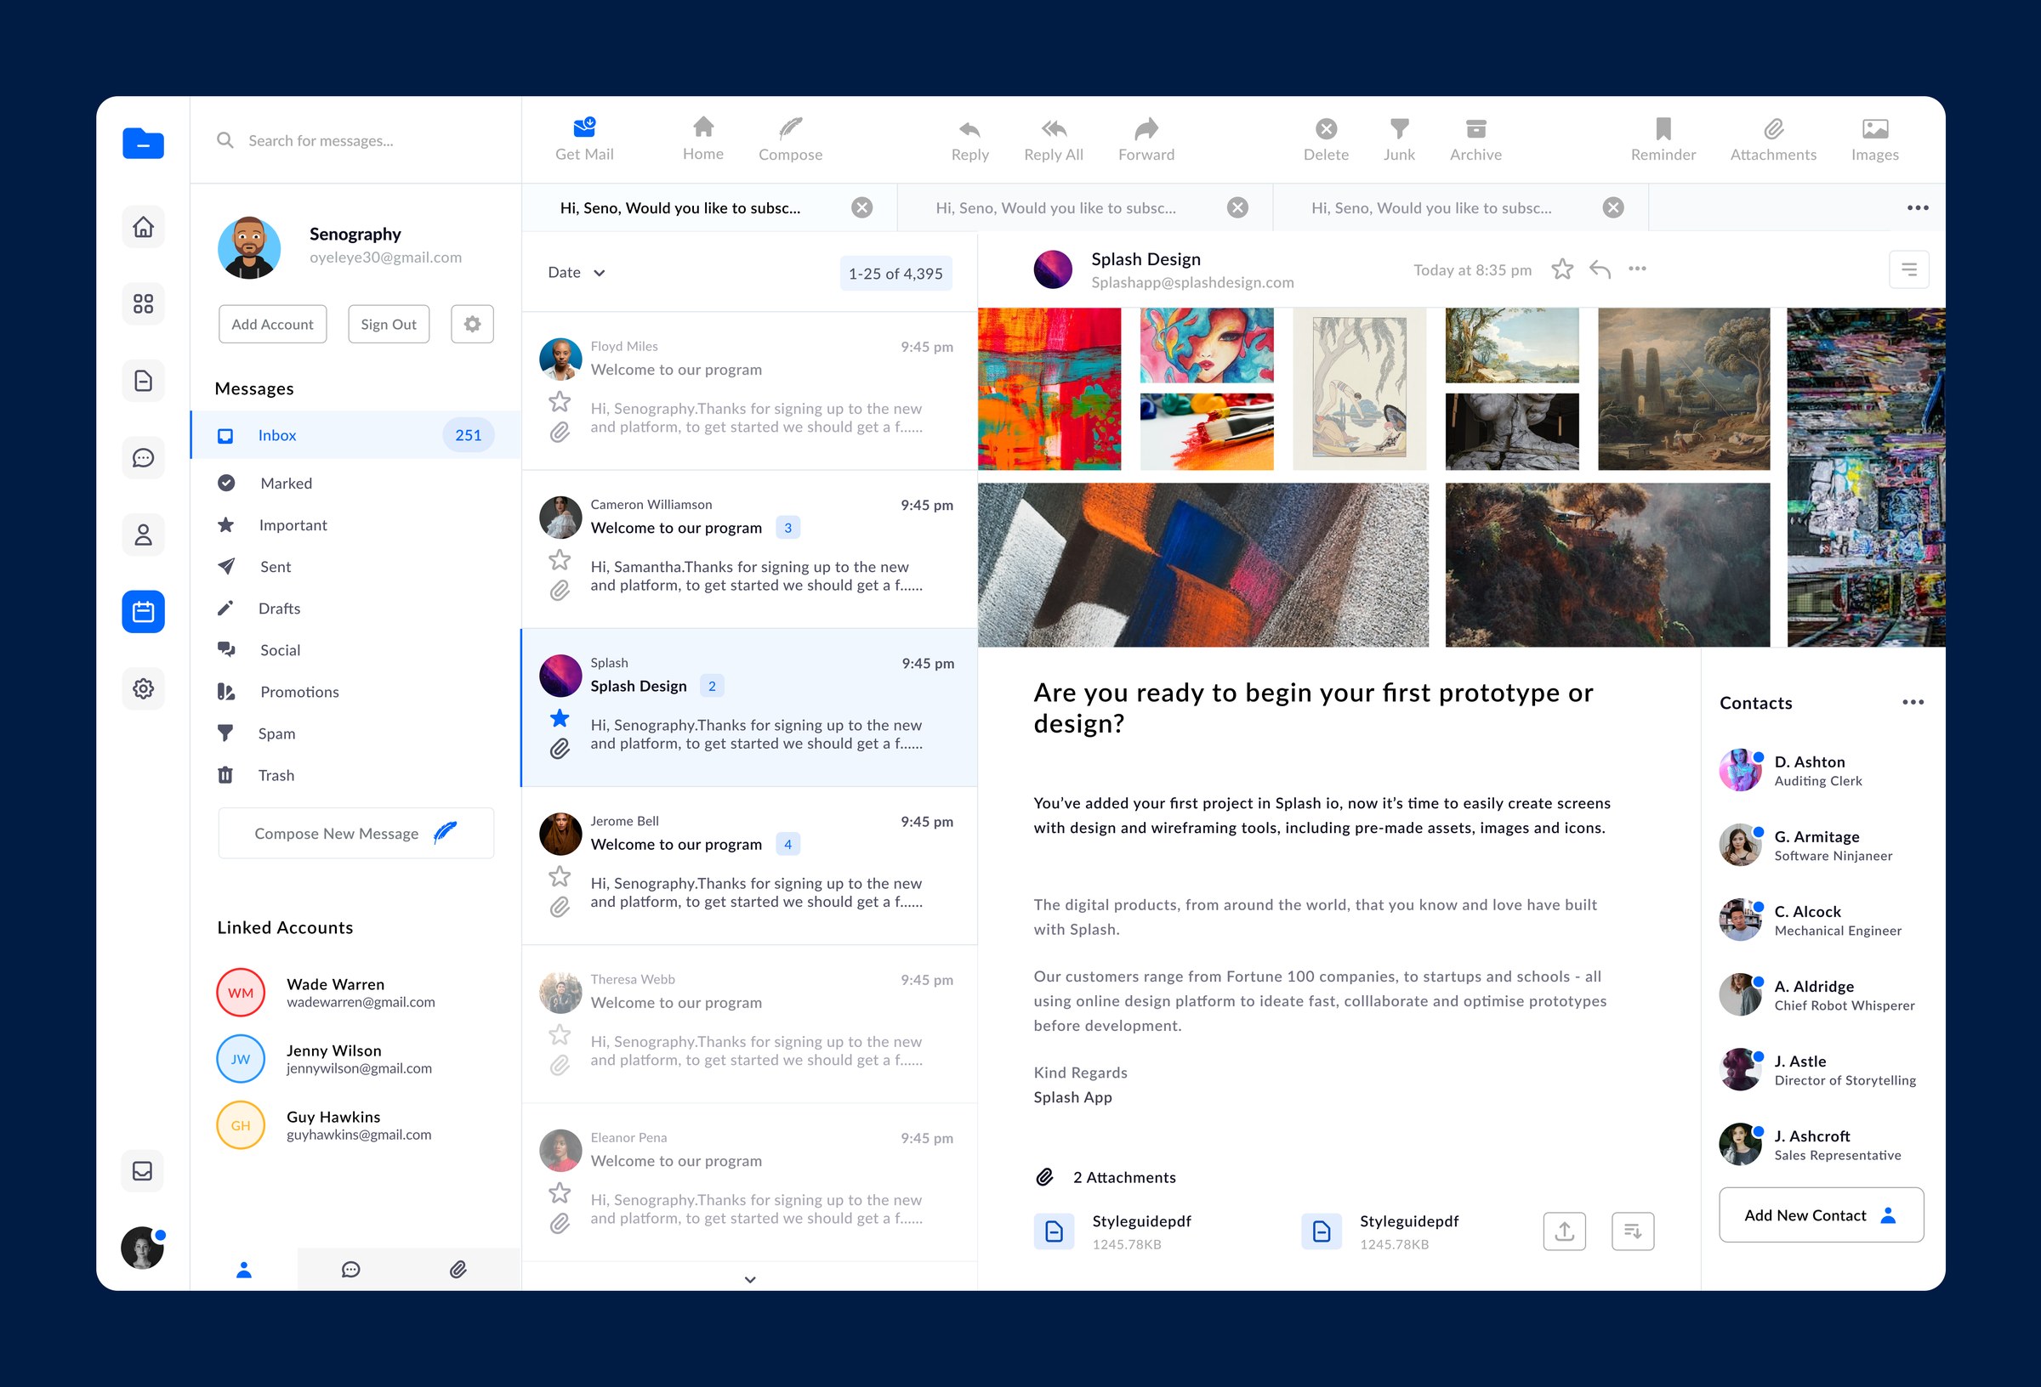2041x1387 pixels.
Task: Click the Search for messages field
Action: [x=355, y=140]
